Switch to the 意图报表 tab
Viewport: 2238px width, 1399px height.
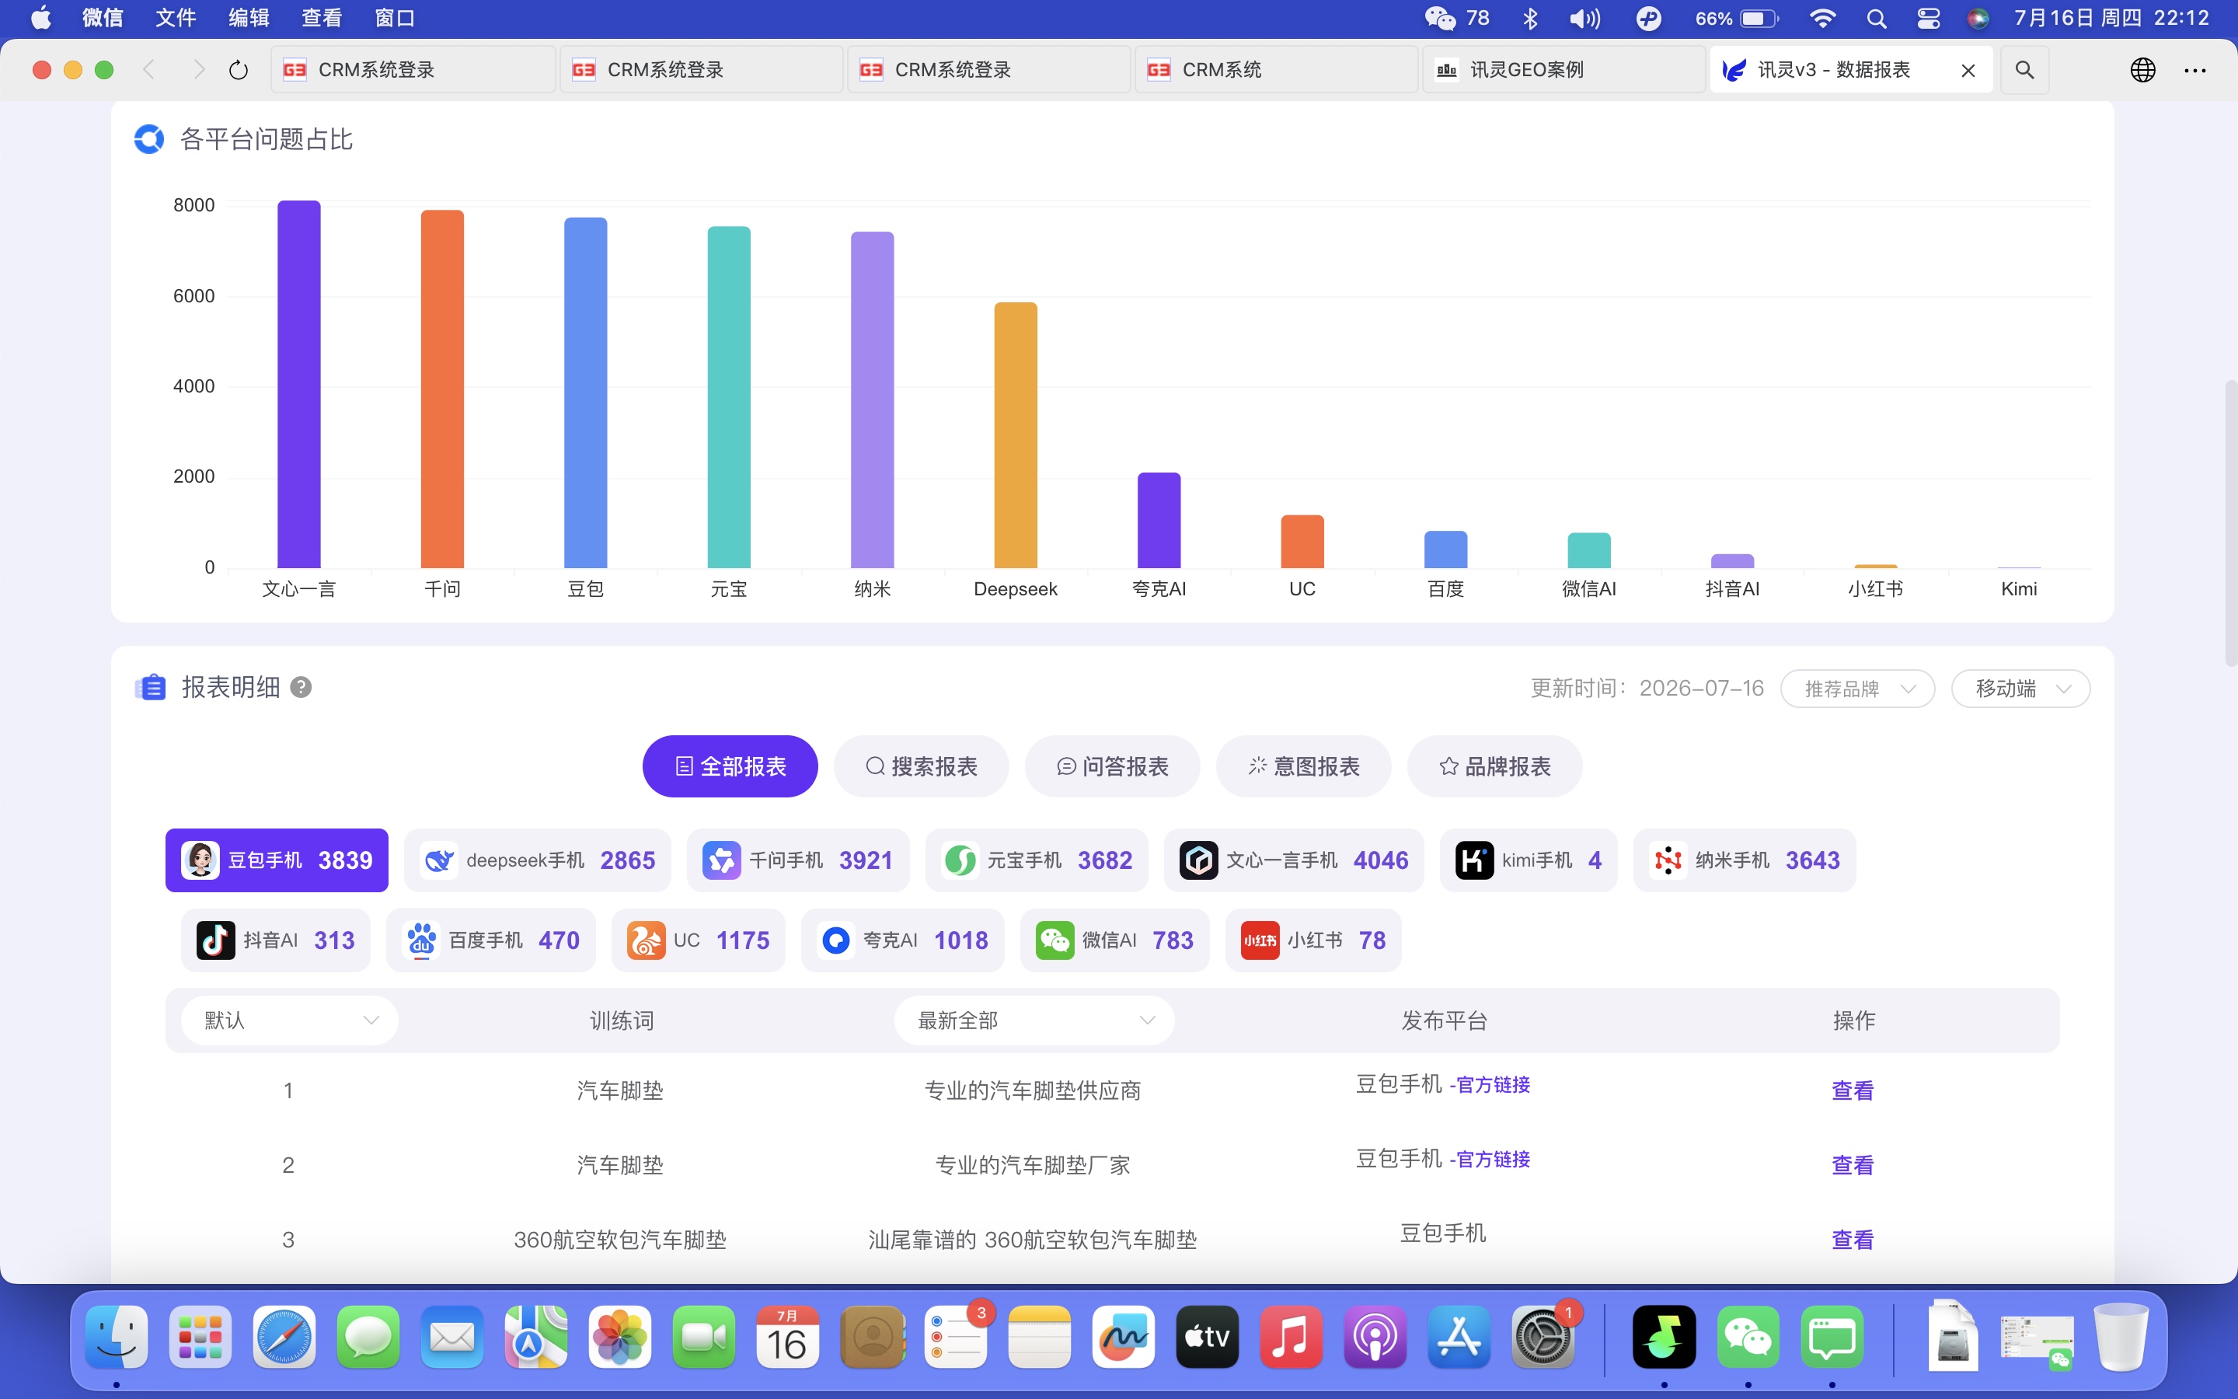coord(1304,766)
